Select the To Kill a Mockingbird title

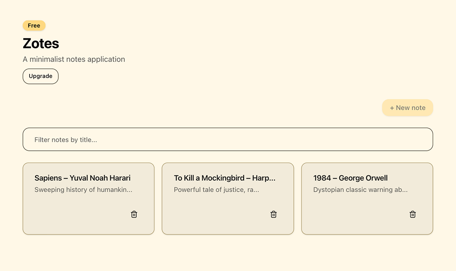[224, 178]
